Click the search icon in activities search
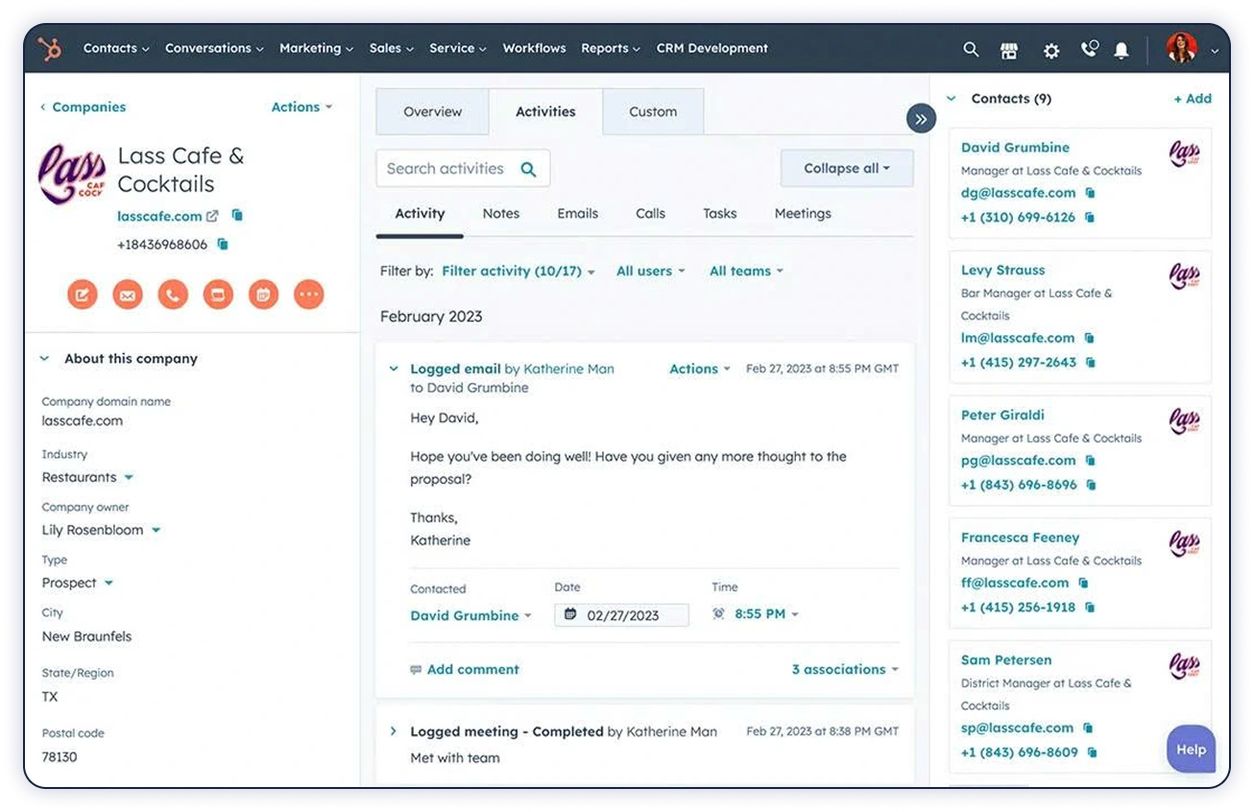The height and width of the screenshot is (812, 1254). tap(528, 169)
